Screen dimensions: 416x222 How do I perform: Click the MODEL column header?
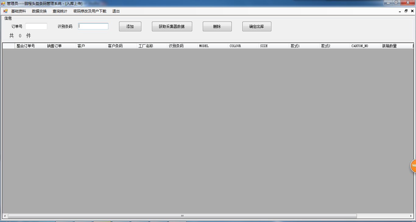(x=213, y=46)
